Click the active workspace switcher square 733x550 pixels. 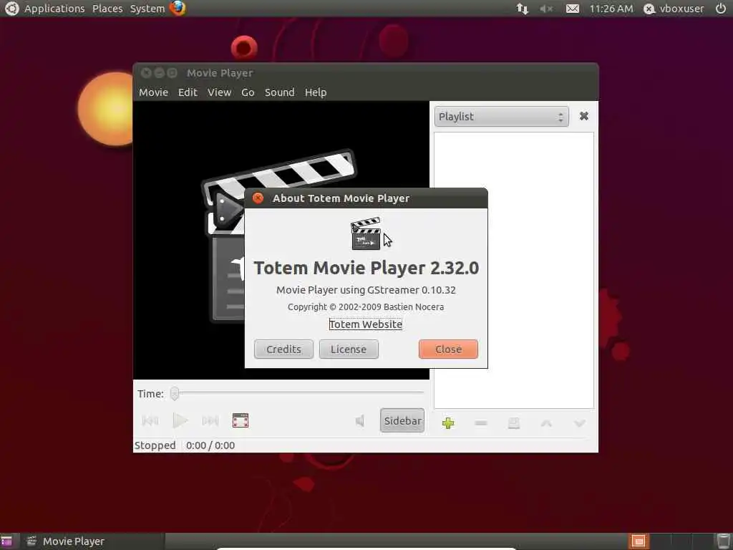[x=638, y=541]
